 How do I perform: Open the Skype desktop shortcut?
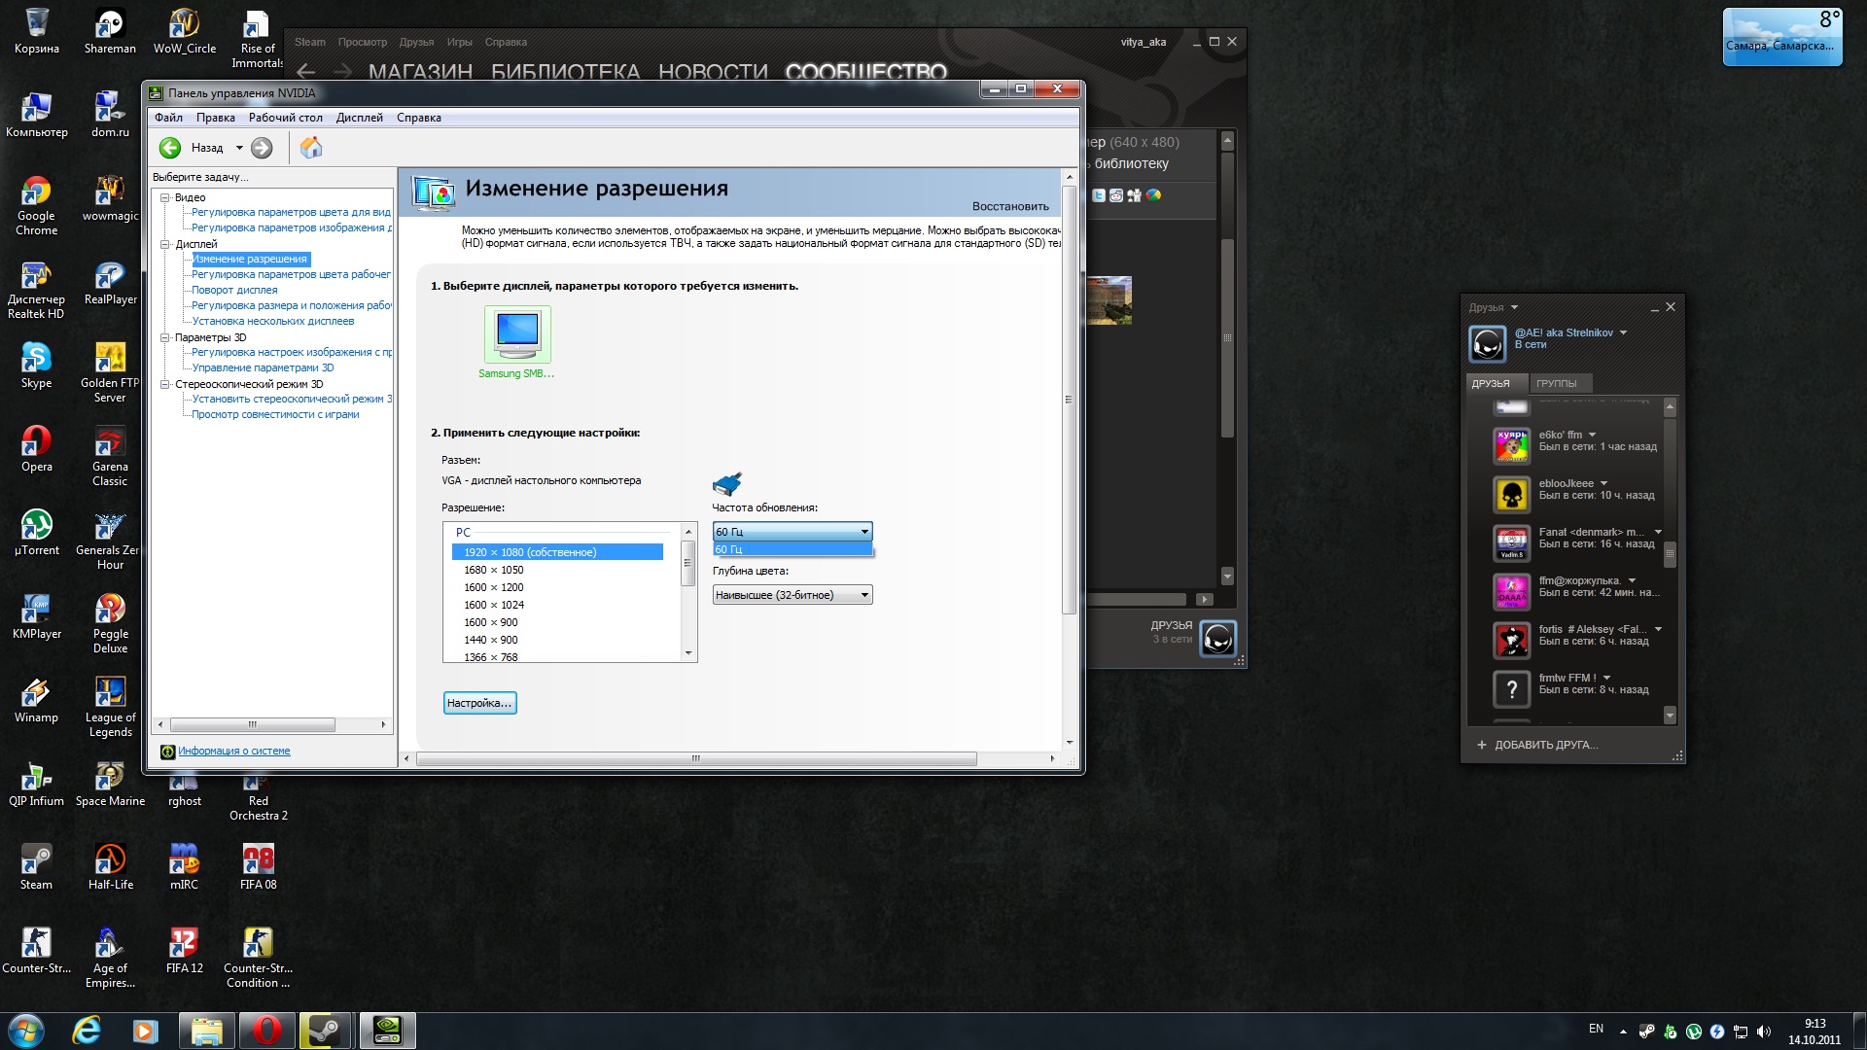(x=36, y=365)
